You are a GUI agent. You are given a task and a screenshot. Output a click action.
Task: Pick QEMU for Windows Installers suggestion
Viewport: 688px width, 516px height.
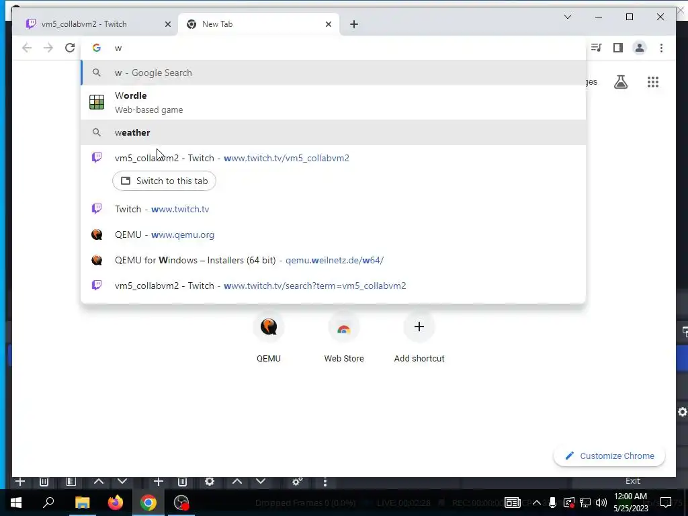pyautogui.click(x=333, y=260)
